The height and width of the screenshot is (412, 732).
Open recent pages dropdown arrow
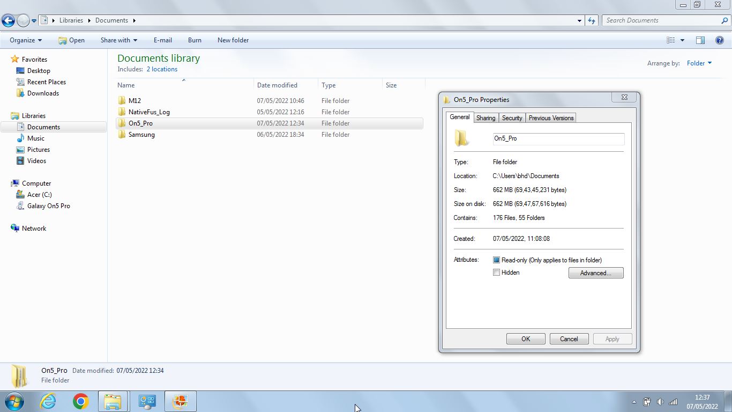coord(34,21)
